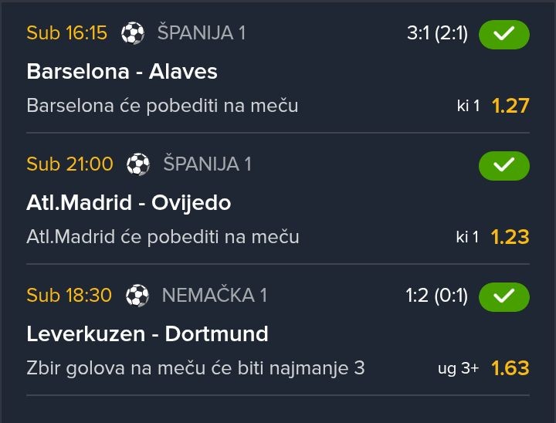Click the Sub 18:30 kickoff time
Image resolution: width=556 pixels, height=423 pixels.
click(x=69, y=295)
